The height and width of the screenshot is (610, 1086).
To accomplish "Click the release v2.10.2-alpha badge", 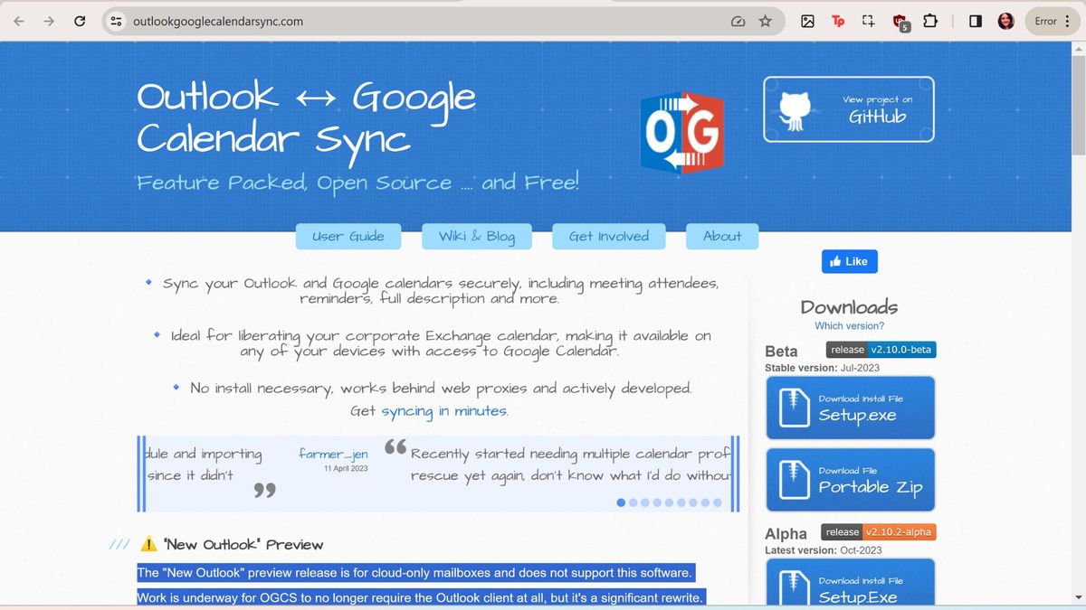I will [879, 532].
